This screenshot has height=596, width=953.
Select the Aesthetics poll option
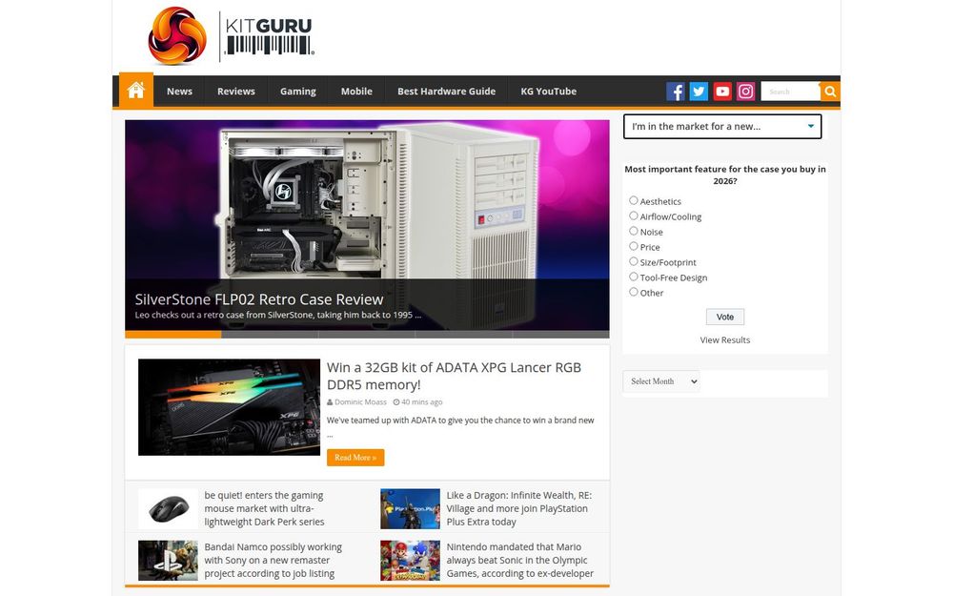coord(634,200)
